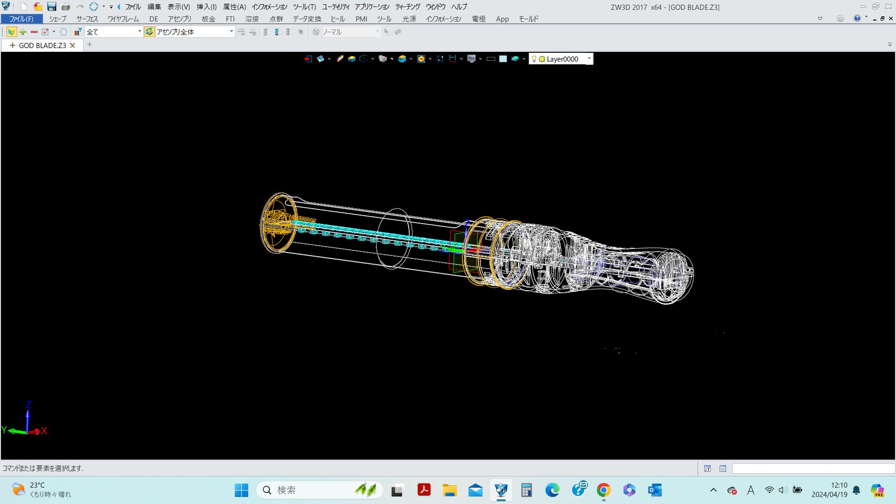Click the Save file icon
Viewport: 896px width, 504px height.
(x=52, y=7)
